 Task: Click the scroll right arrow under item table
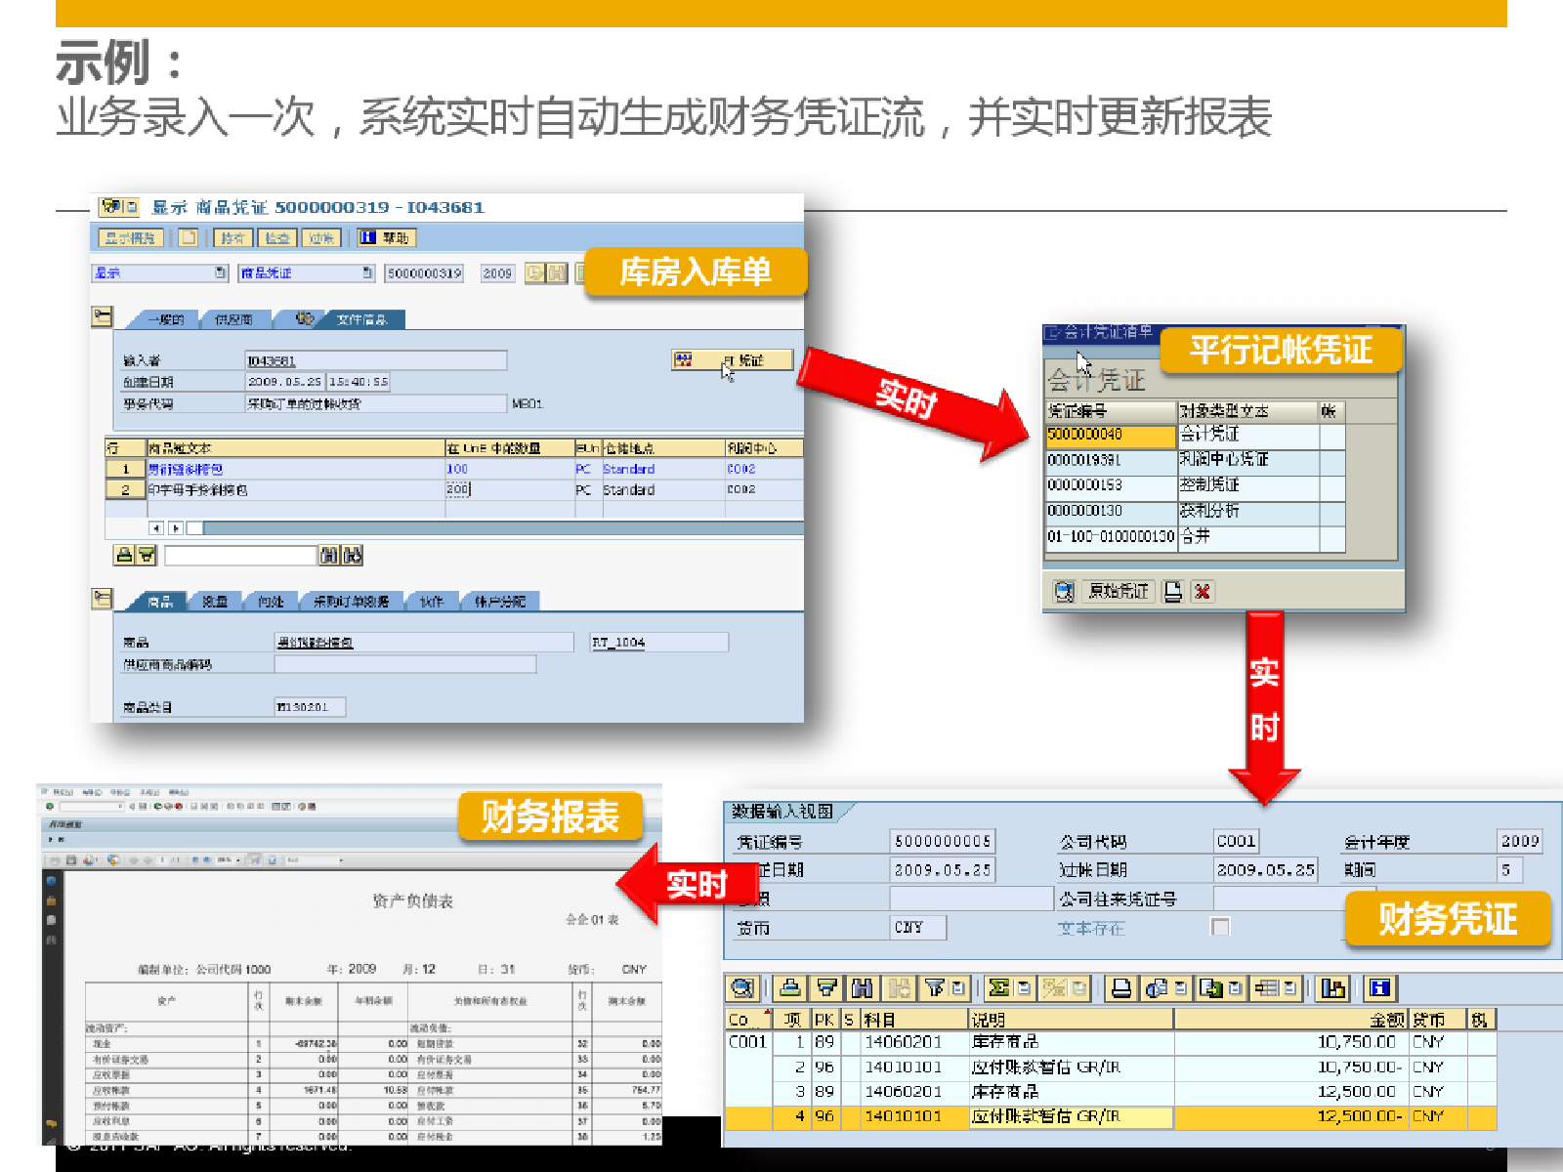click(x=176, y=528)
